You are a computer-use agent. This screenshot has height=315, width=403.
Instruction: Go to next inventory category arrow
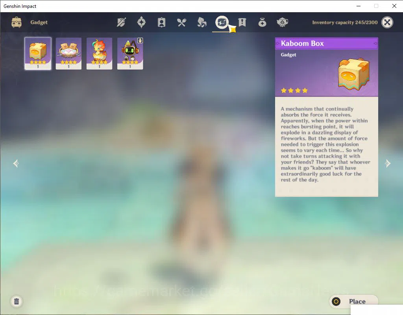tap(388, 163)
